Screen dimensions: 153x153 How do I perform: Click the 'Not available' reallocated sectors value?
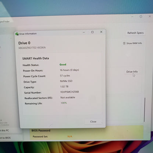tap(68, 97)
